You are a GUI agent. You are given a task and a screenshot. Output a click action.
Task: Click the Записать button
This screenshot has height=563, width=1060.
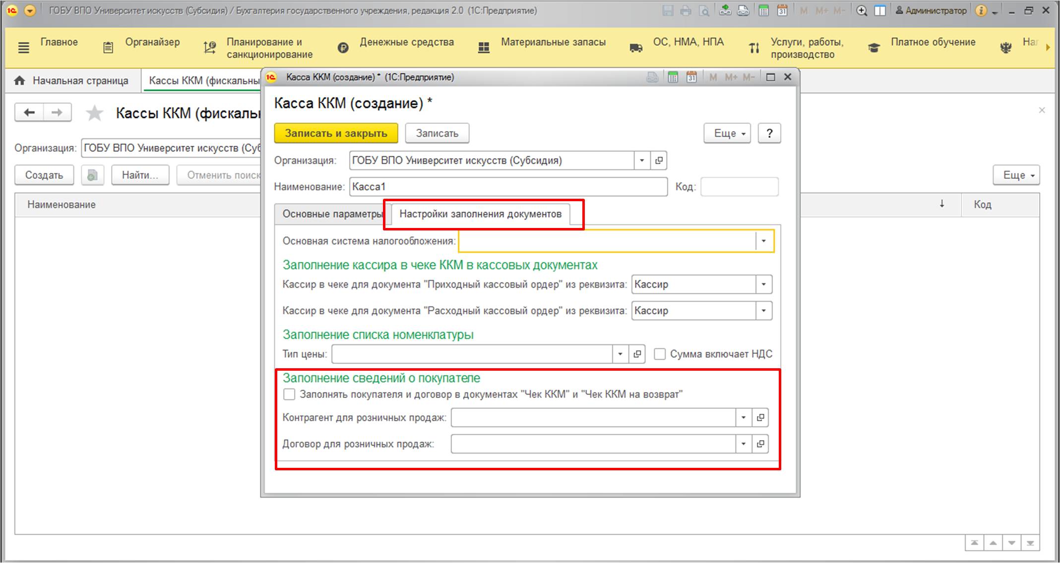pyautogui.click(x=437, y=133)
